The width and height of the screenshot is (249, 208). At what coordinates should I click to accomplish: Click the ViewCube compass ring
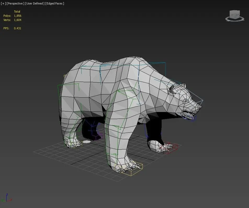[235, 19]
